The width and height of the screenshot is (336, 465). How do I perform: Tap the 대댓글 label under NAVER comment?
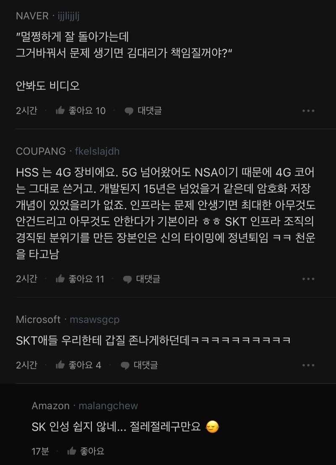point(150,111)
